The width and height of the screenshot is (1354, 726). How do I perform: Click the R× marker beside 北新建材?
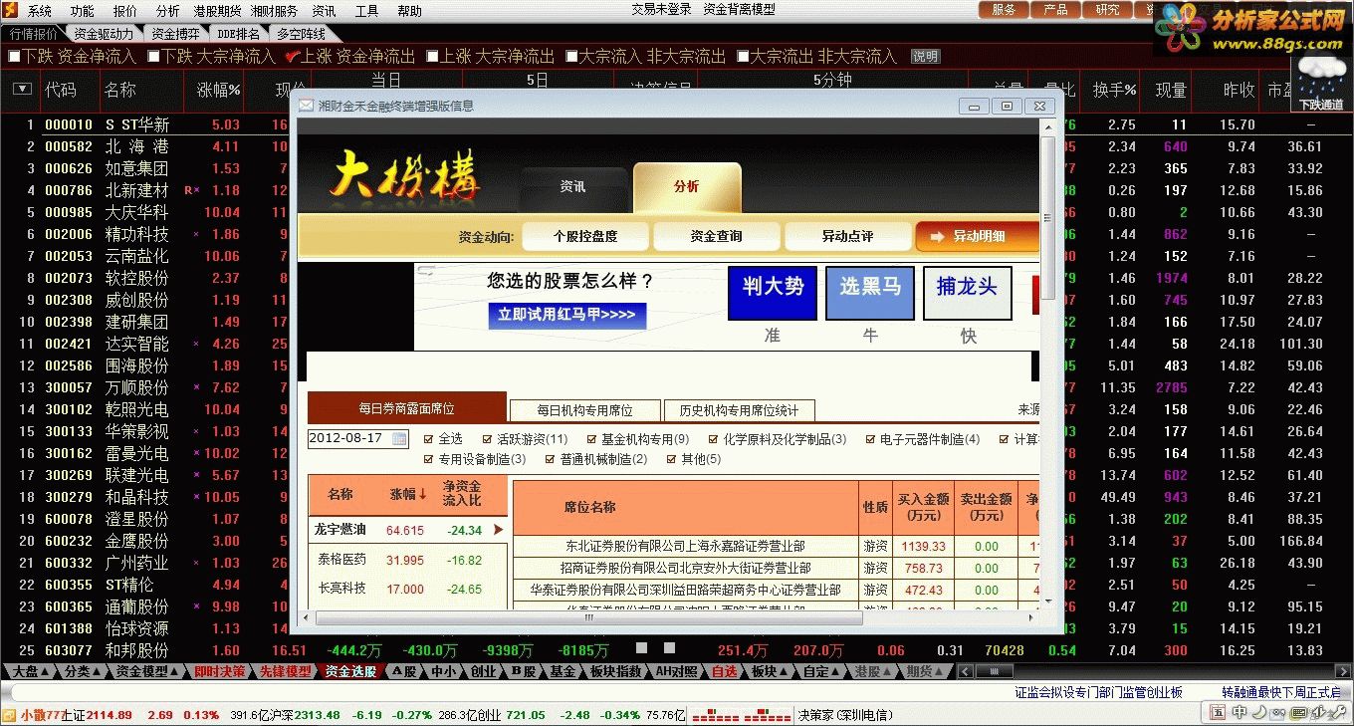pos(192,190)
